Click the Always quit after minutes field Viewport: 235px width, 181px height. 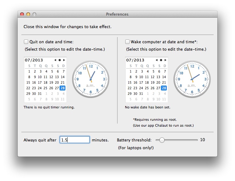75,140
